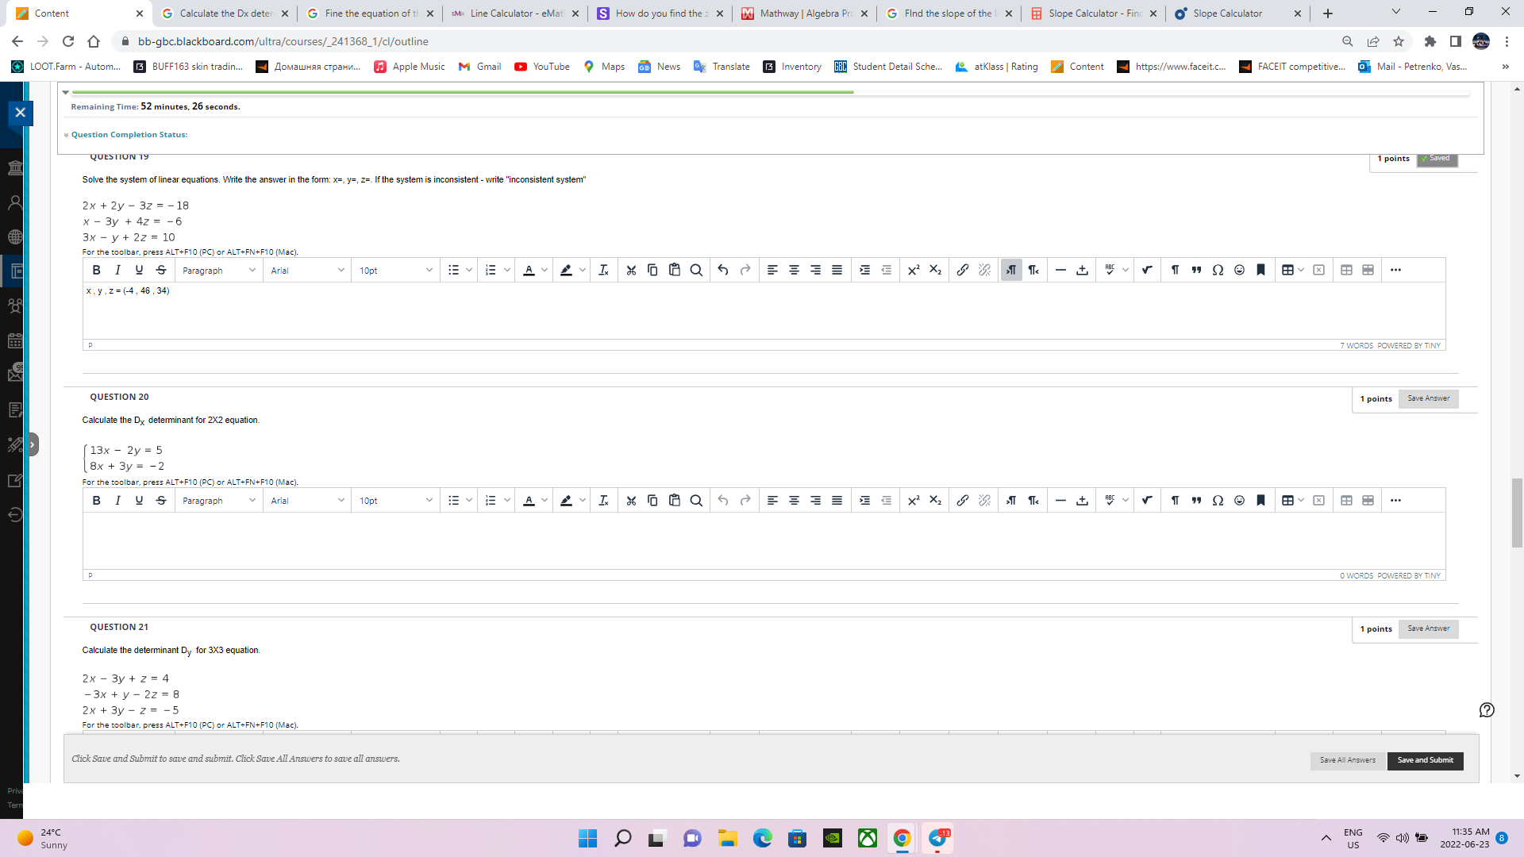Click the undo icon in Question 19 toolbar
This screenshot has height=857, width=1524.
click(x=722, y=271)
